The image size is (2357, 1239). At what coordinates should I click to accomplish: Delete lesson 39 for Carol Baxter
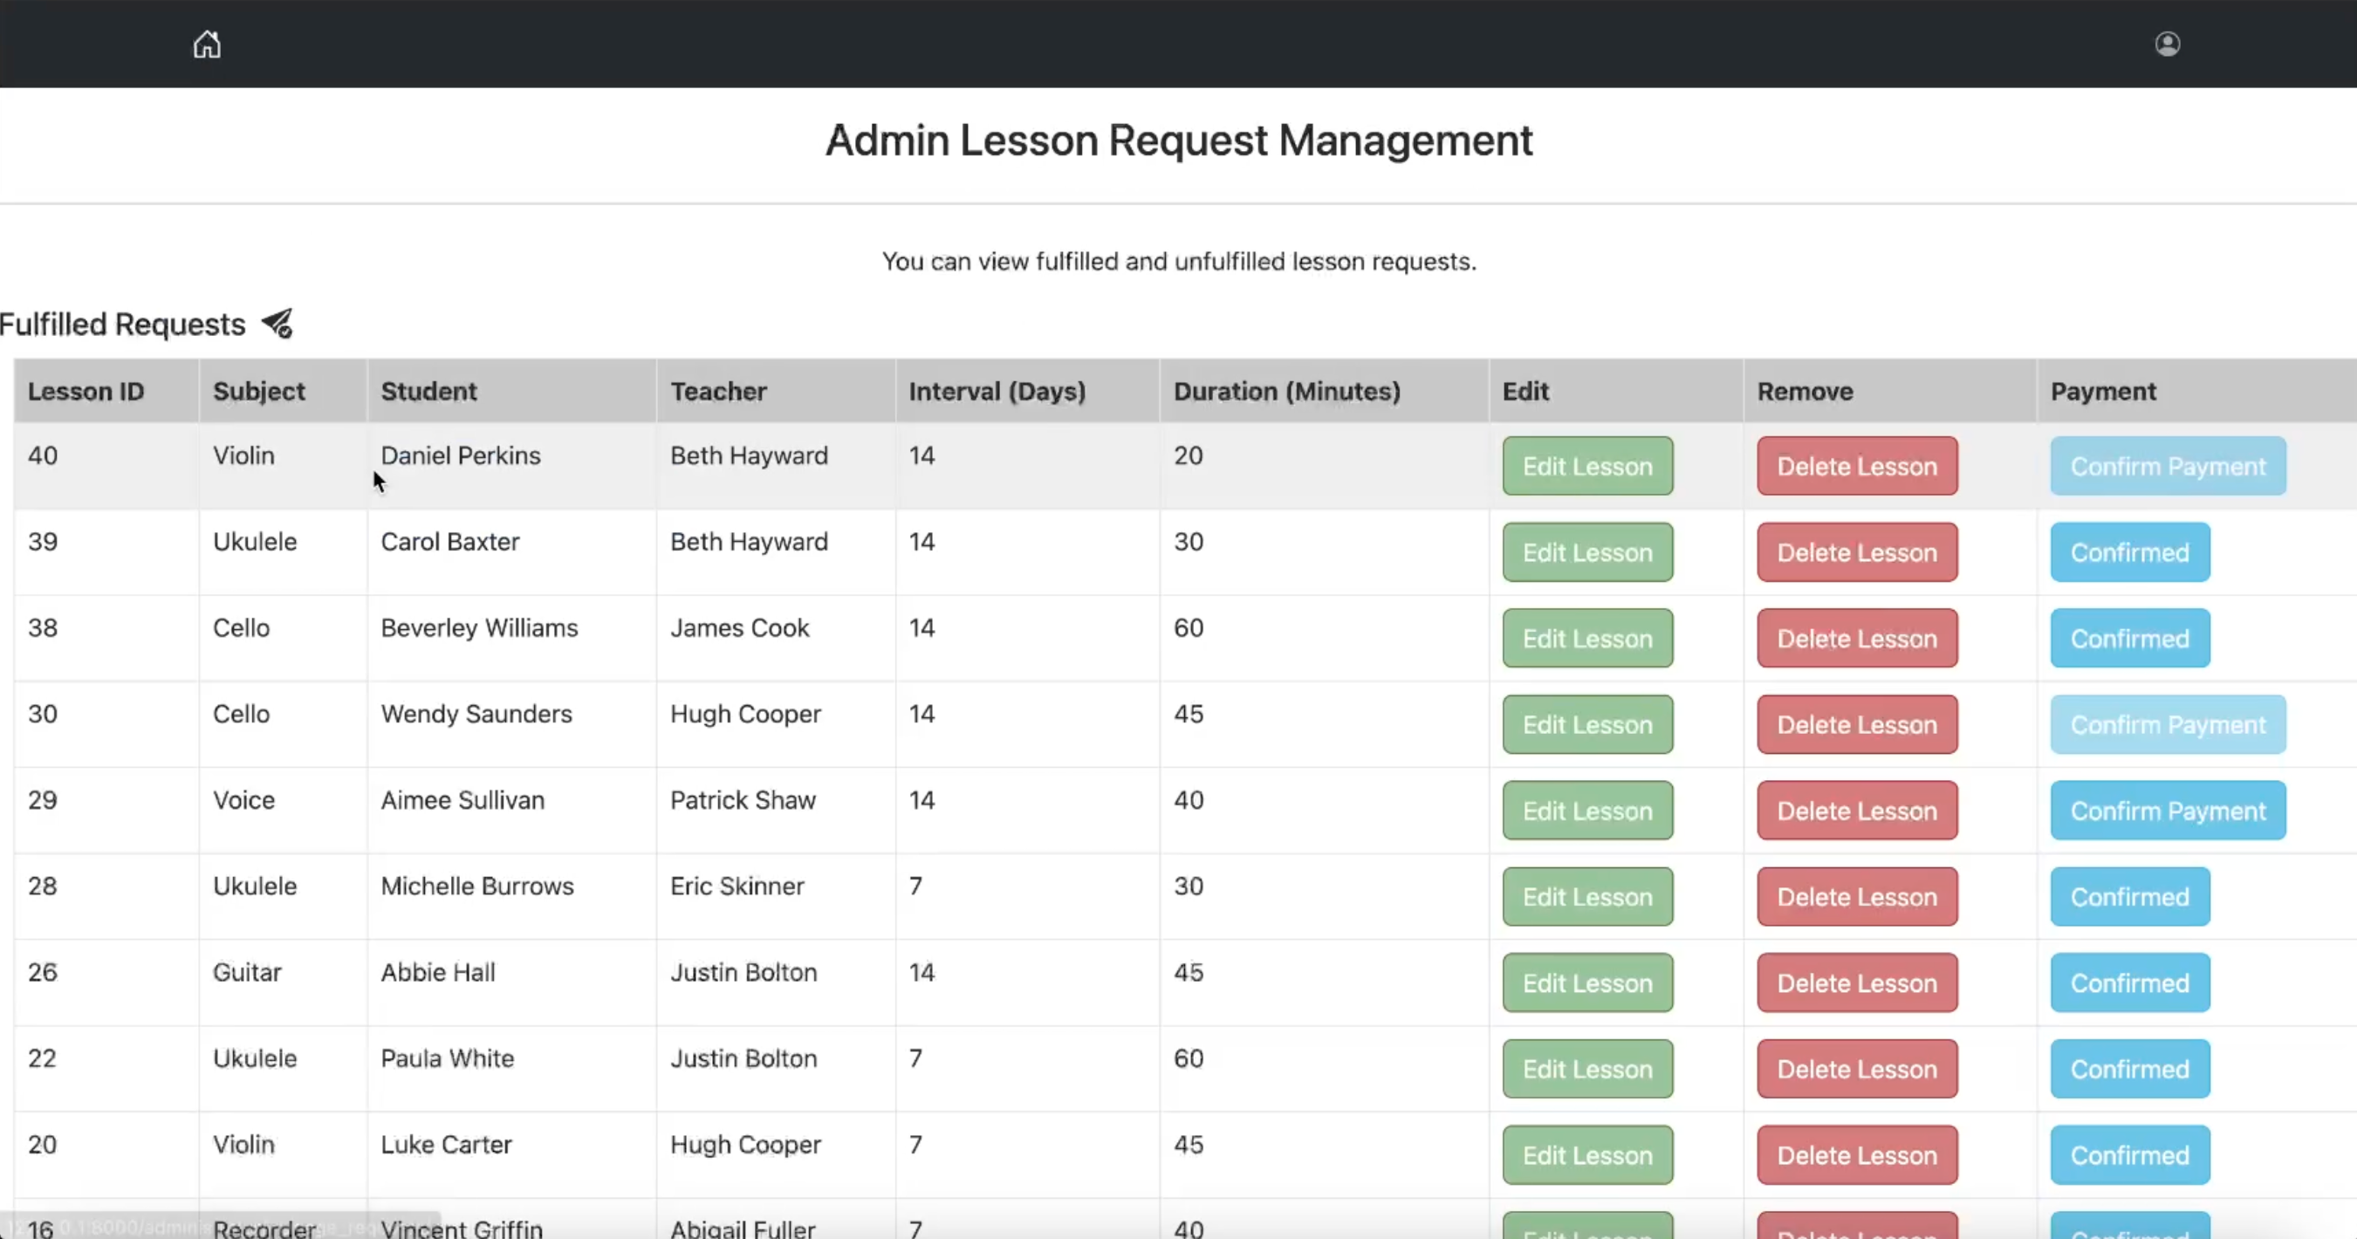click(1856, 552)
